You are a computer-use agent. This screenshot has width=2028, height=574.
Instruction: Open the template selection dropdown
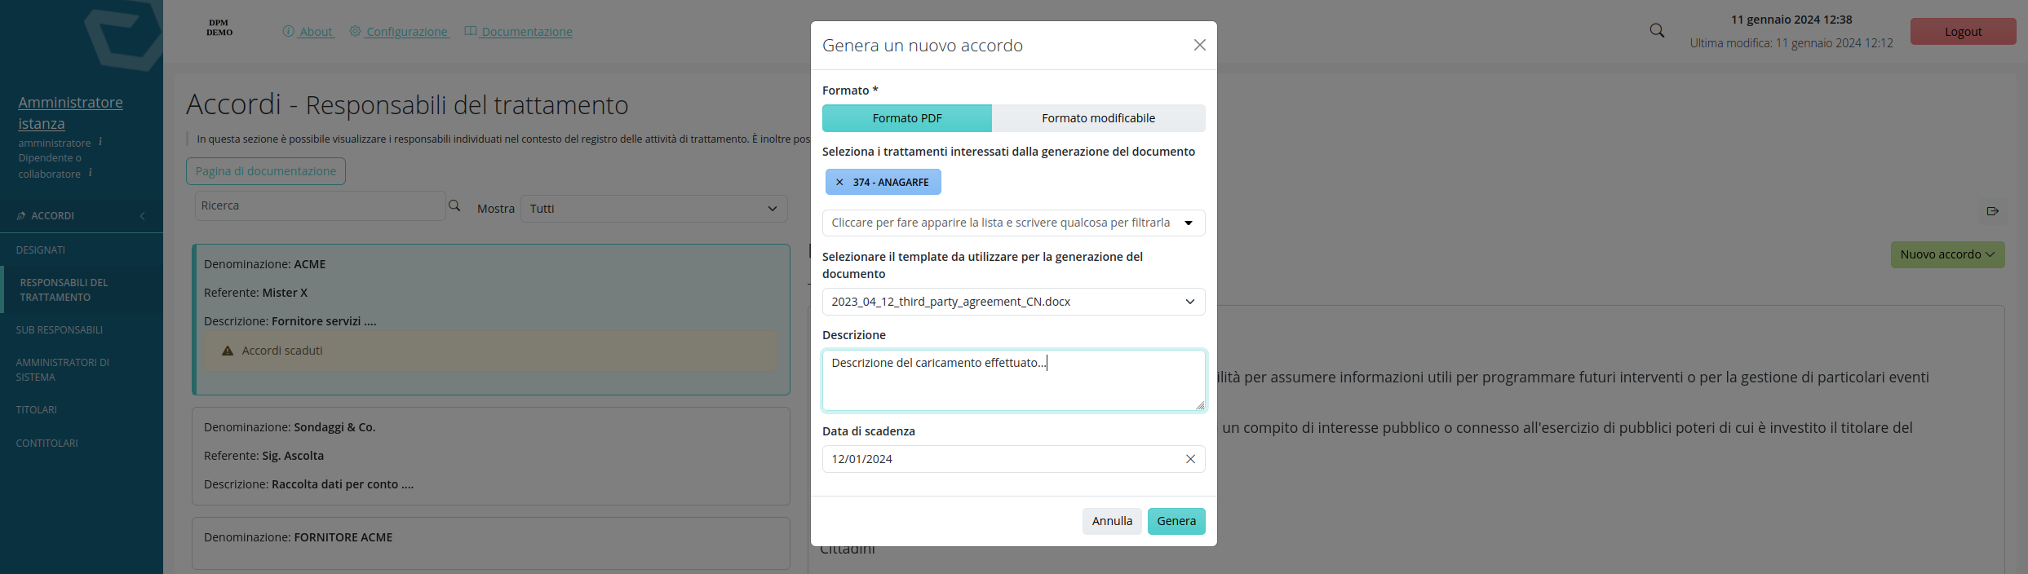pos(1013,302)
